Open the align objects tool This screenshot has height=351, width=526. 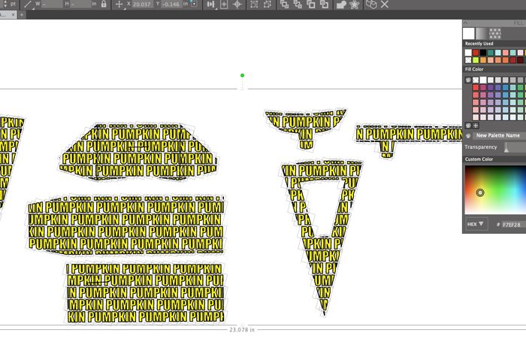[210, 5]
